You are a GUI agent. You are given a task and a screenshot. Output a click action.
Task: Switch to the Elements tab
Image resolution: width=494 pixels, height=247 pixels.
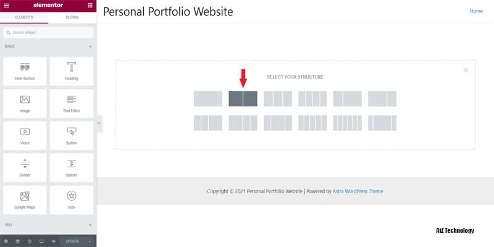[x=24, y=17]
